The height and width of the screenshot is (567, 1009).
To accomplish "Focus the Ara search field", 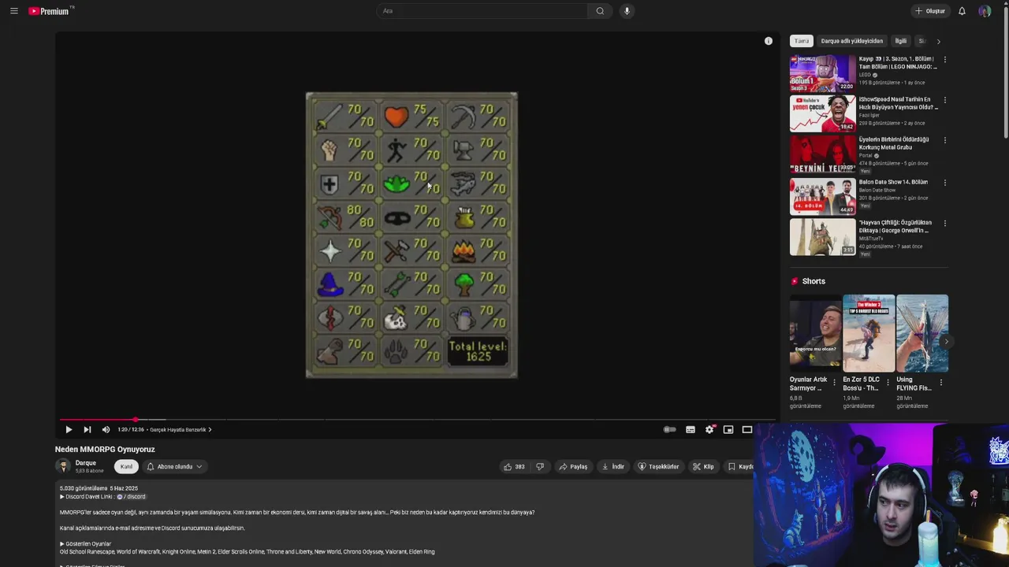I will (x=482, y=11).
